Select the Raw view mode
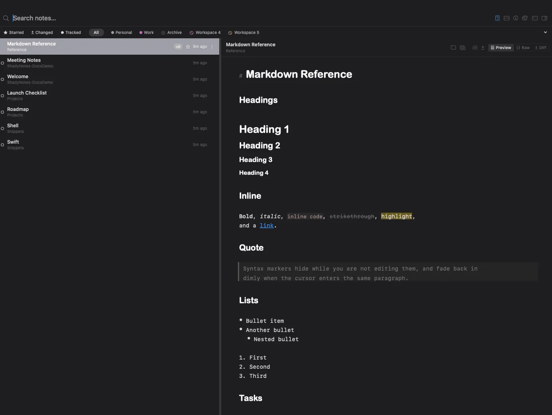This screenshot has width=552, height=415. (x=523, y=47)
